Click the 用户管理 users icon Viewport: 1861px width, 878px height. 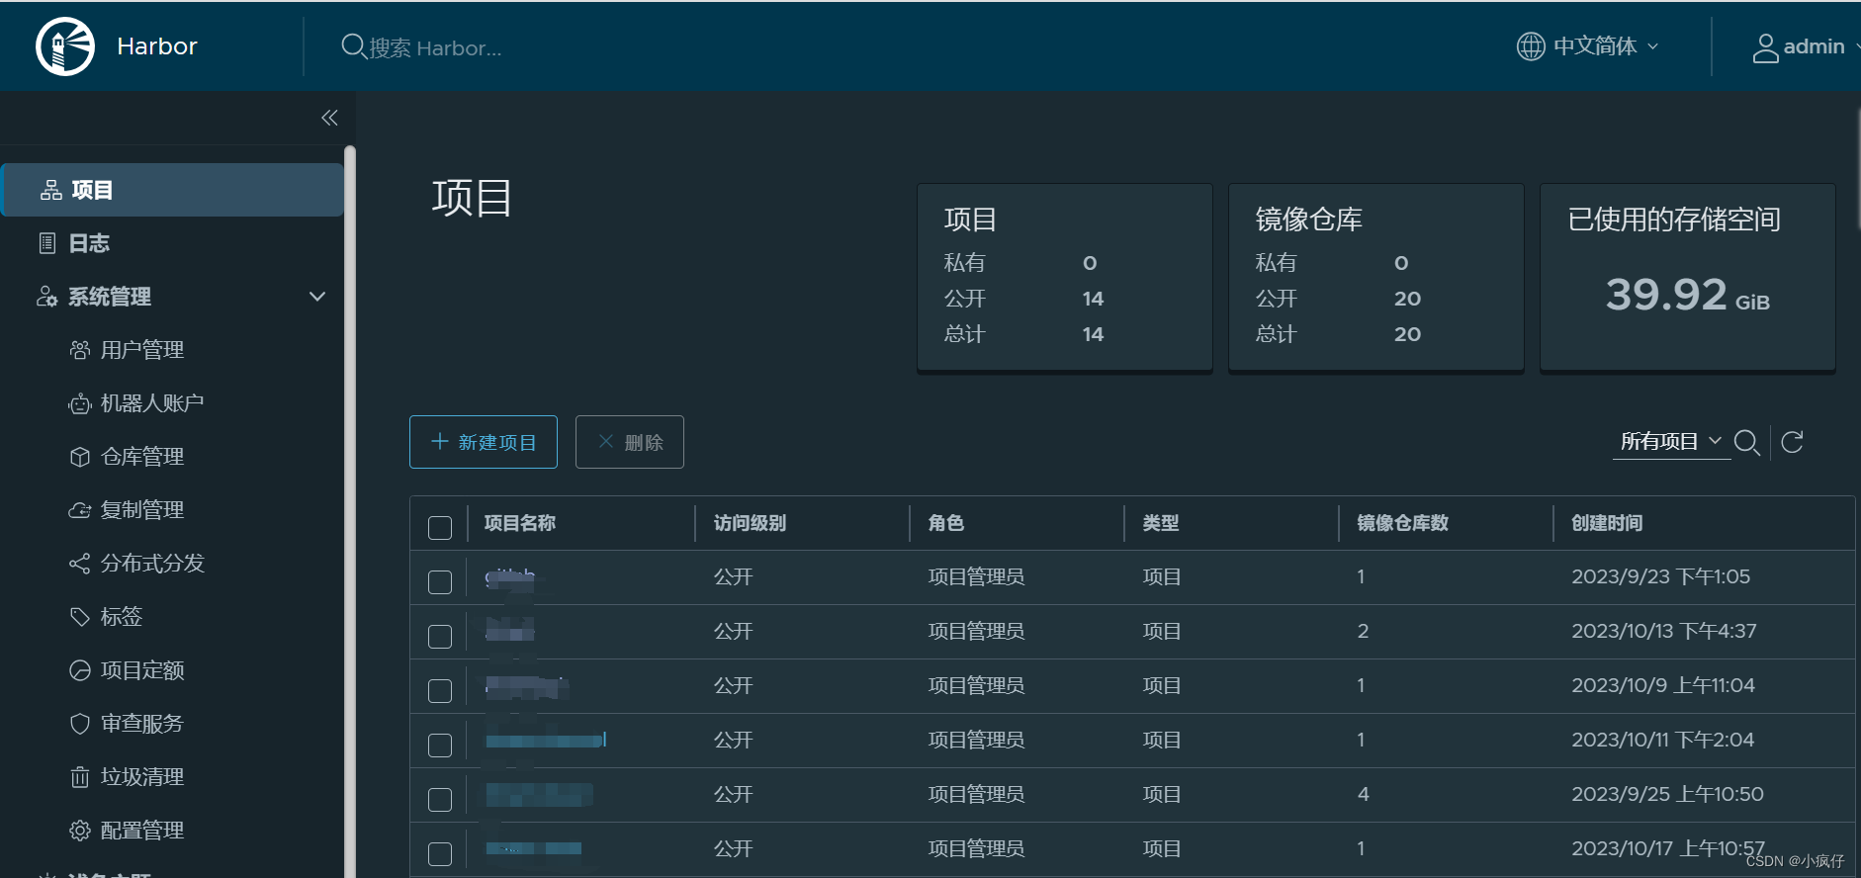click(x=80, y=350)
